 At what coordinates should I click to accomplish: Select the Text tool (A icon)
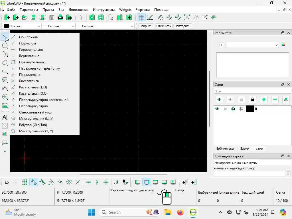[x=5, y=117]
